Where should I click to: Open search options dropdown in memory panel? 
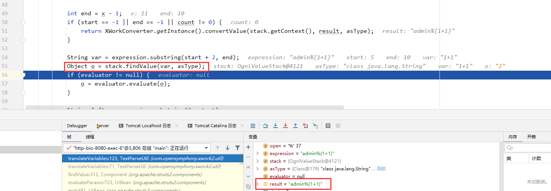(510, 148)
